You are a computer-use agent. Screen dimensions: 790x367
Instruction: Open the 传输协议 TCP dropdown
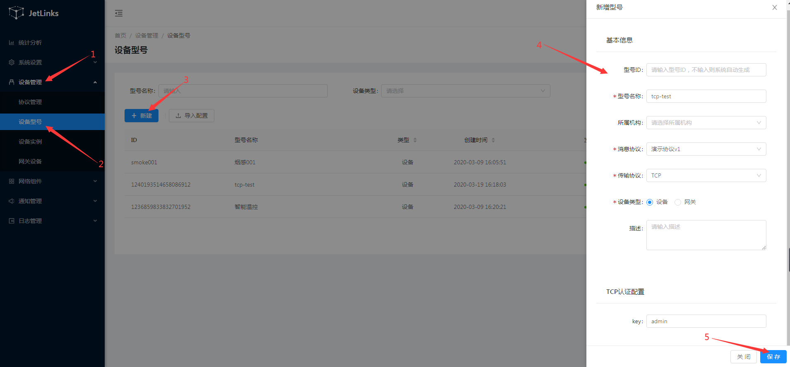coord(706,175)
